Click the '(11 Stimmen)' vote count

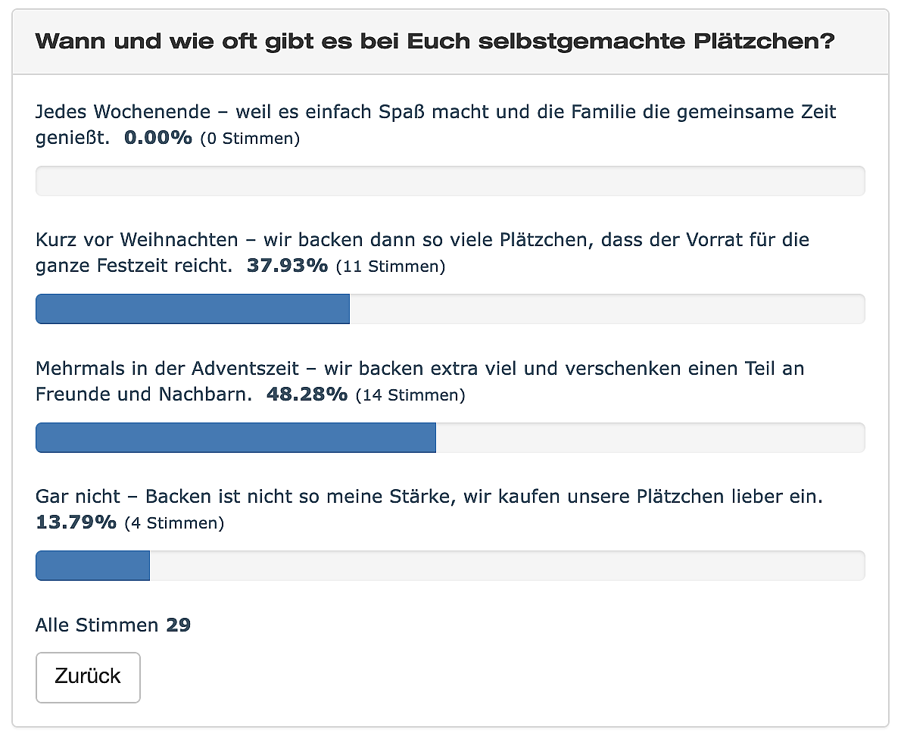pyautogui.click(x=390, y=267)
